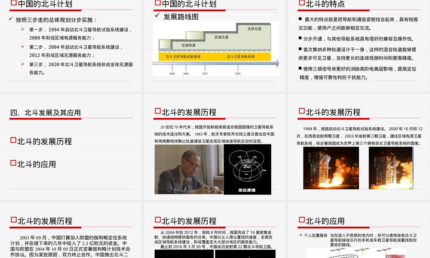
Task: Open the 北斗的应用 slide about 个人位置服务
Action: (x=359, y=230)
